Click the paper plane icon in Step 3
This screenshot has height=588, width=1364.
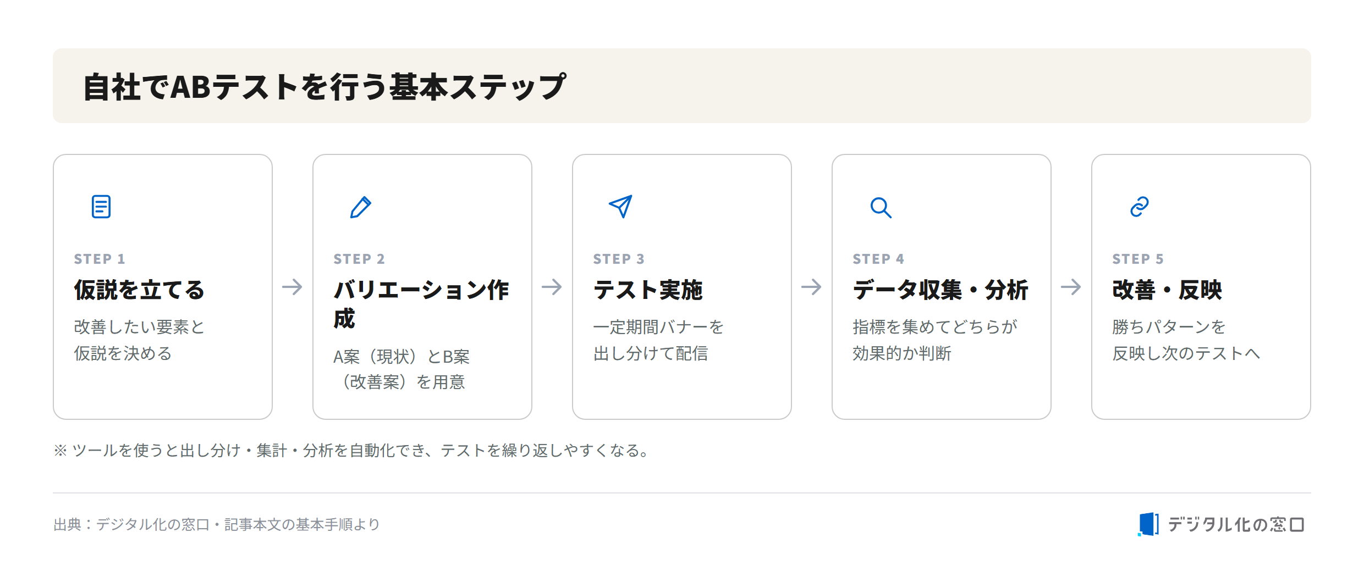tap(620, 207)
